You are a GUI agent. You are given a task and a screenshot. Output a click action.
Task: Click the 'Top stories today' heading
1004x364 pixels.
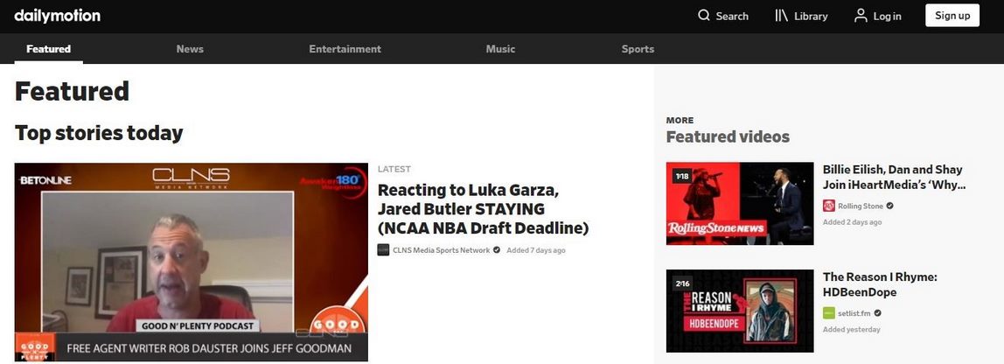[99, 133]
